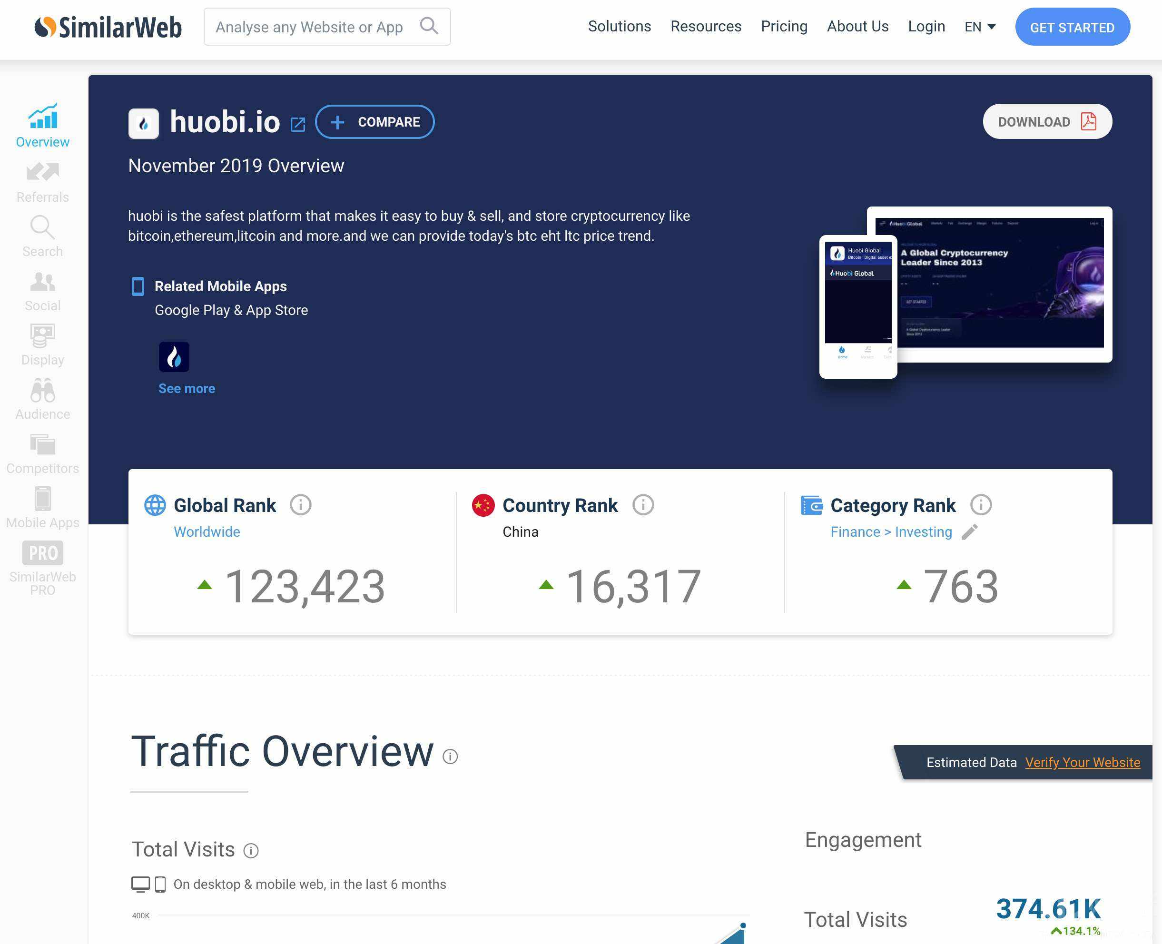Open Audience section in sidebar
The width and height of the screenshot is (1162, 944).
[x=42, y=400]
